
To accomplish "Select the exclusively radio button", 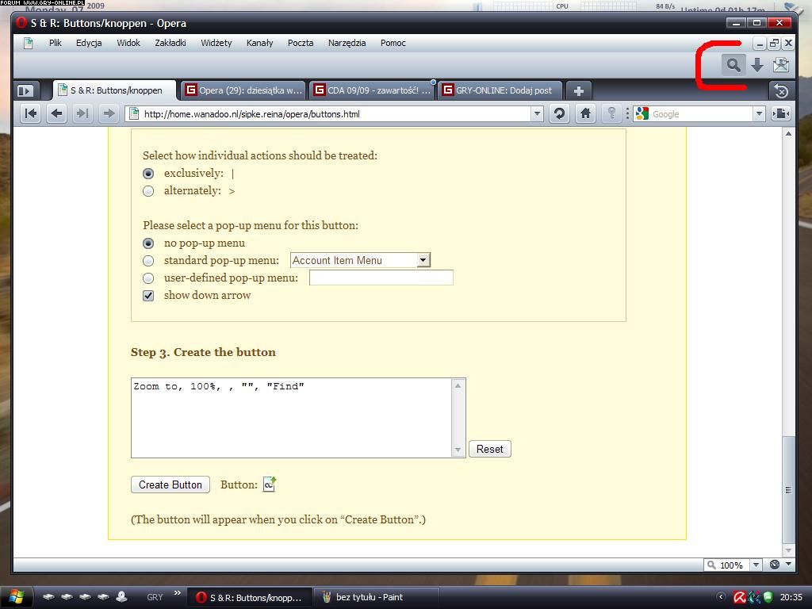I will (148, 174).
